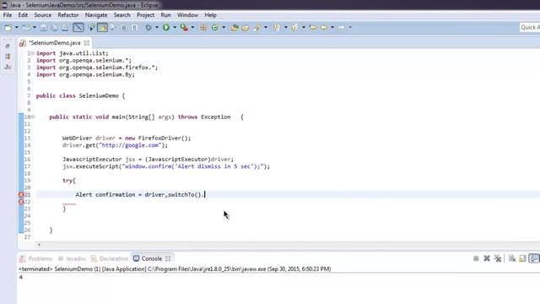Click the 'try{' line in editor
The image size is (540, 304).
coord(69,181)
